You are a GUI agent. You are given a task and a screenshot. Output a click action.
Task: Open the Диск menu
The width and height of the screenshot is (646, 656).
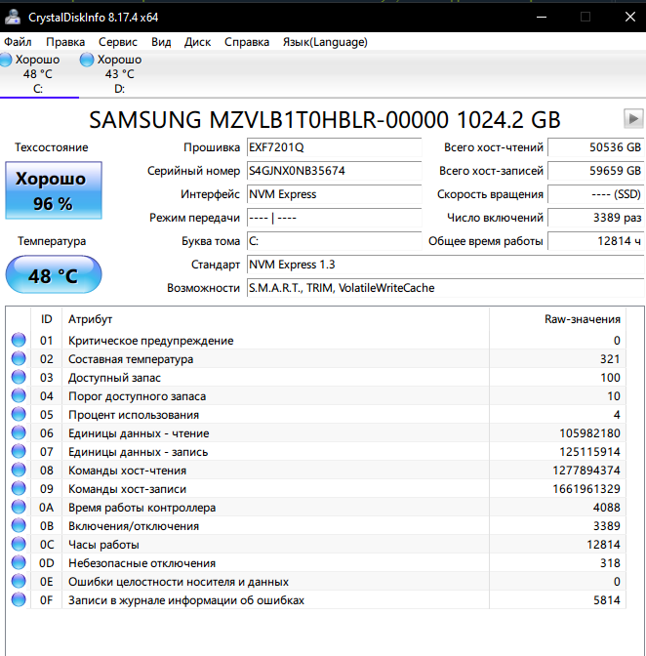pyautogui.click(x=197, y=42)
